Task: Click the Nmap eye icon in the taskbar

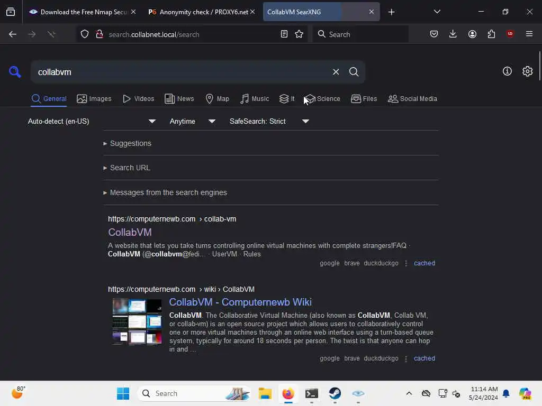Action: [358, 393]
